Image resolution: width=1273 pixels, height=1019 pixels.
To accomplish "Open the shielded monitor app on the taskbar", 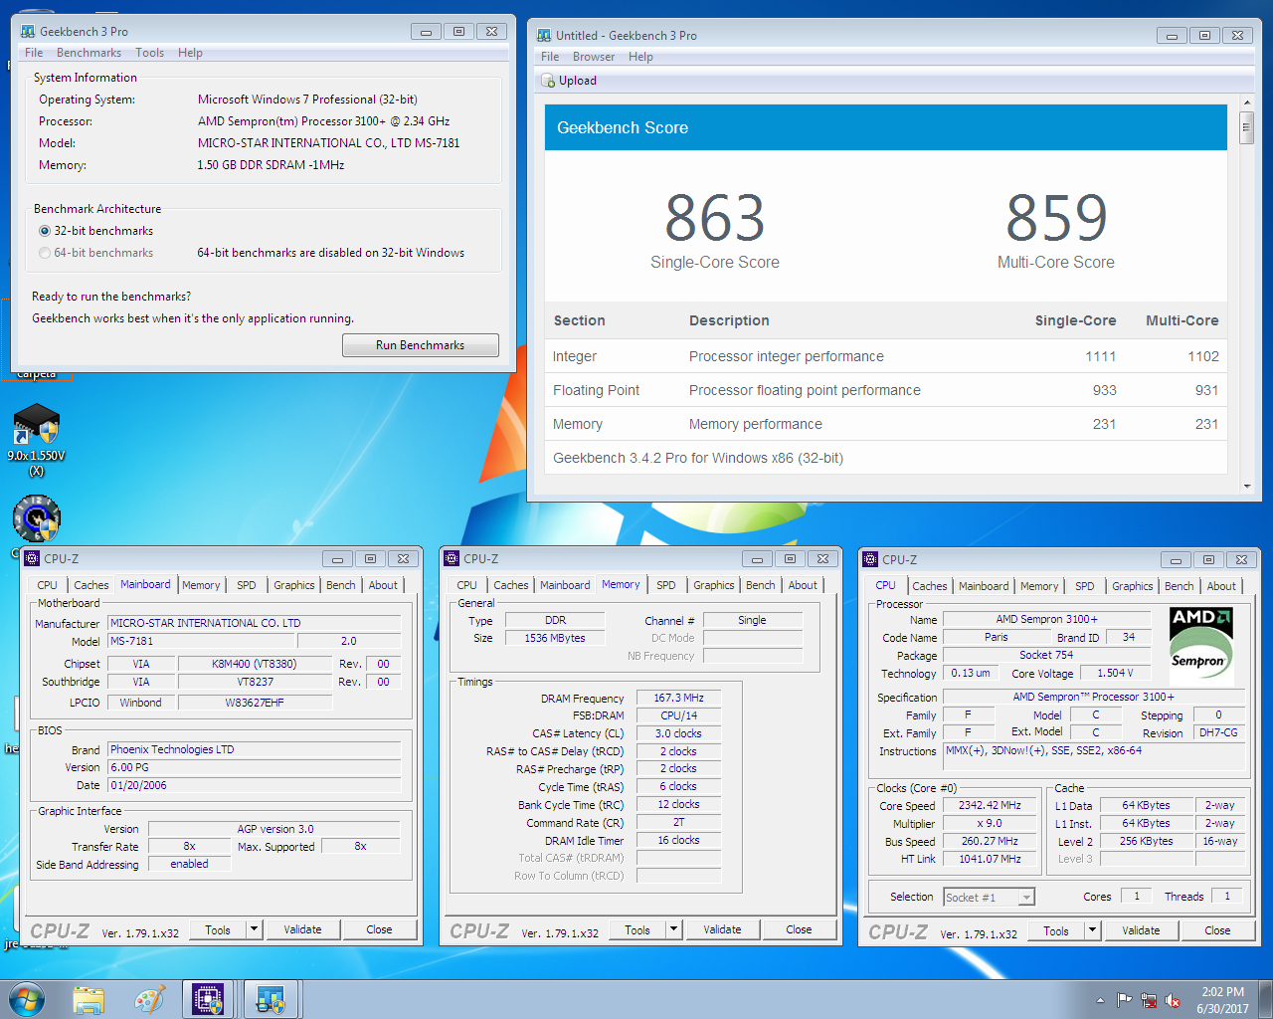I will coord(271,999).
